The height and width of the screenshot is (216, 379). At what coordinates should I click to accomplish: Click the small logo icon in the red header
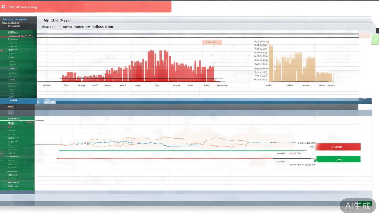tap(4, 7)
